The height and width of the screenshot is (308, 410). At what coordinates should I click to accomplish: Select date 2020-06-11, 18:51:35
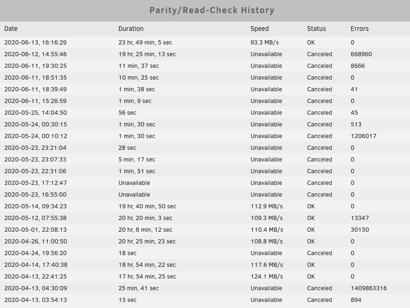[35, 78]
